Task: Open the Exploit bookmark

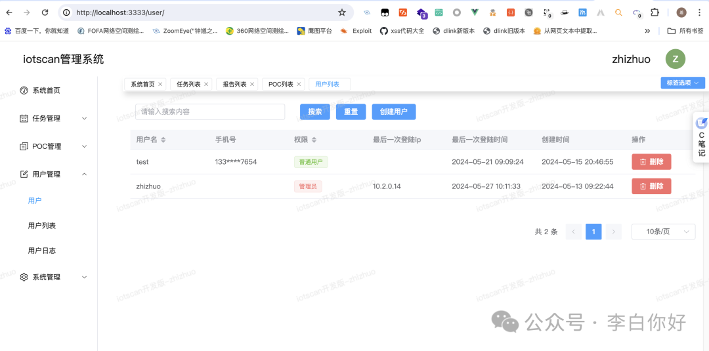Action: (x=356, y=31)
